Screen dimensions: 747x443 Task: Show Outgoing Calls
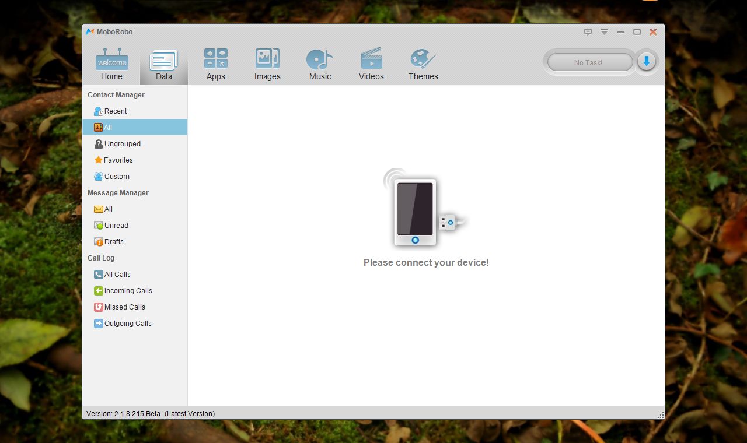coord(135,323)
